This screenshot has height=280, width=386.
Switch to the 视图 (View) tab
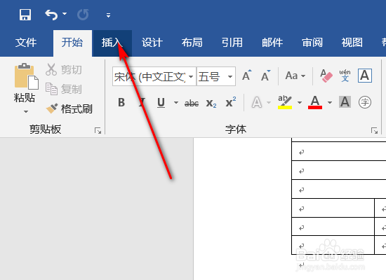[352, 43]
